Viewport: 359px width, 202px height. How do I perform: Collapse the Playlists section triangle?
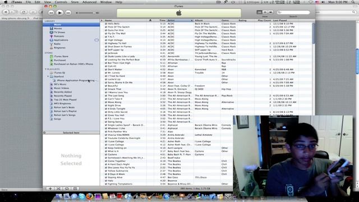tap(45, 69)
